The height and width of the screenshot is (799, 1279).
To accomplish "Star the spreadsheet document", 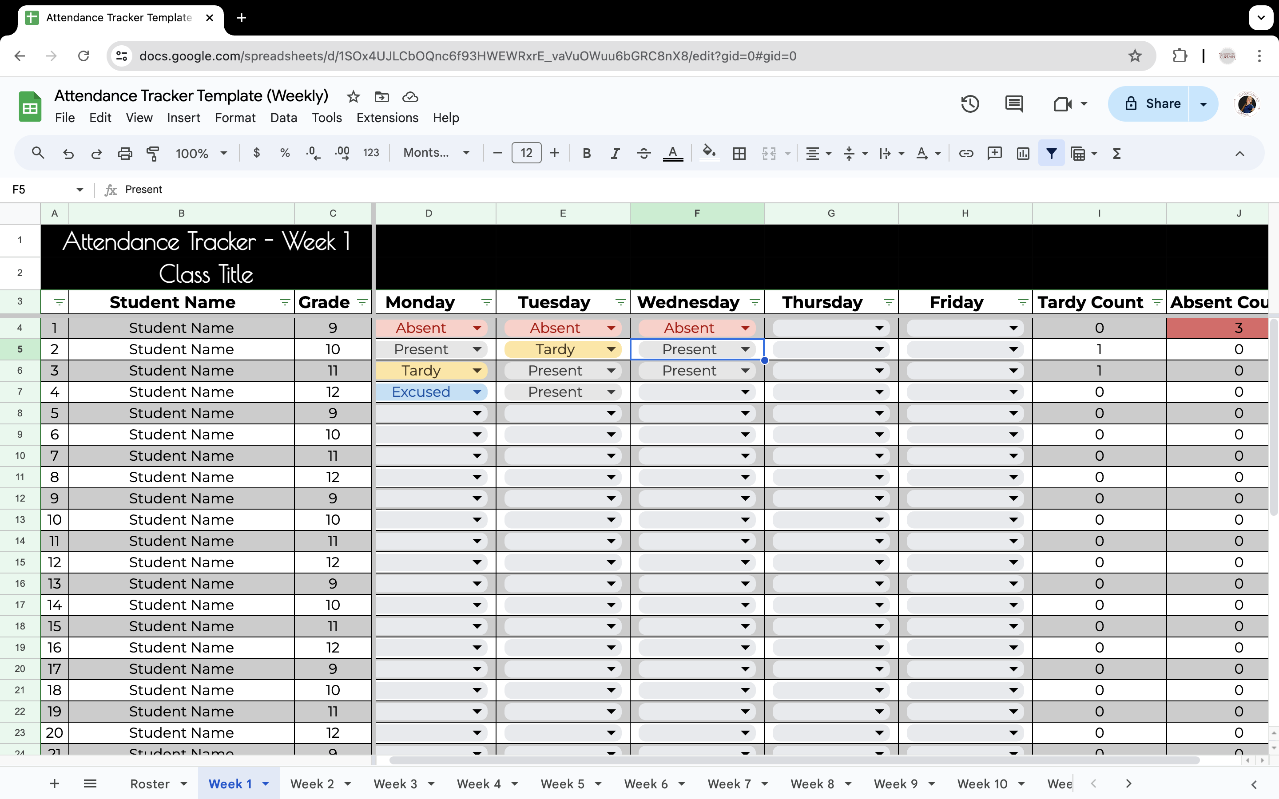I will tap(353, 97).
